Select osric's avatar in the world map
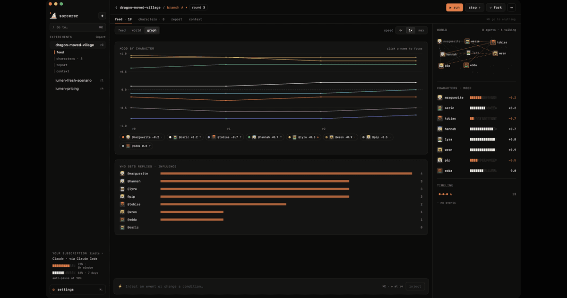The image size is (567, 298). (x=467, y=41)
